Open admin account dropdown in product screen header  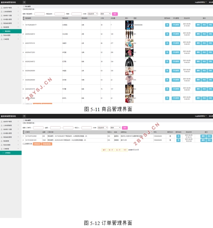[201, 2]
